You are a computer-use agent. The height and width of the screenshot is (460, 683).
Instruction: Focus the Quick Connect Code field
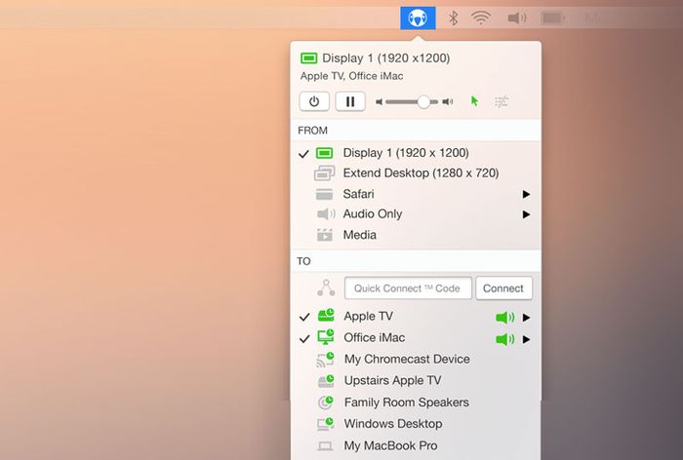[408, 288]
